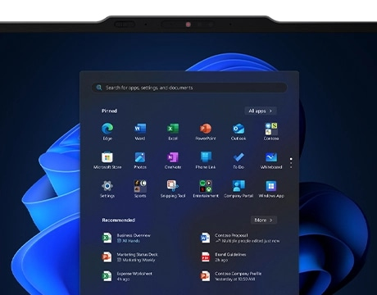The width and height of the screenshot is (377, 295).
Task: Start PowerPoint from pinned apps
Action: pos(206,131)
